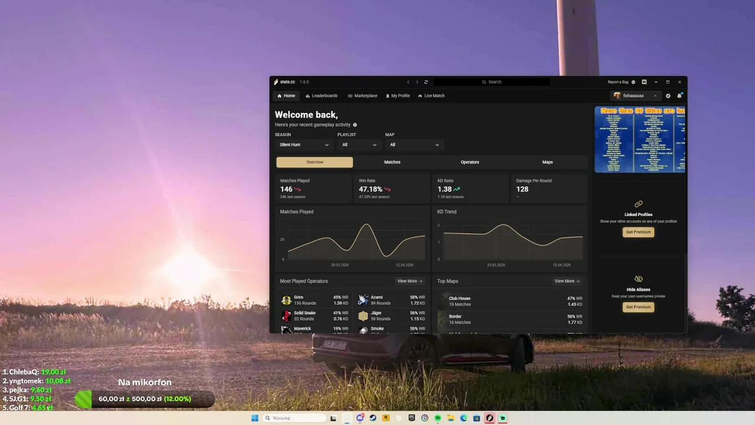The width and height of the screenshot is (755, 425).
Task: Click the Jäger operator icon
Action: (x=363, y=316)
